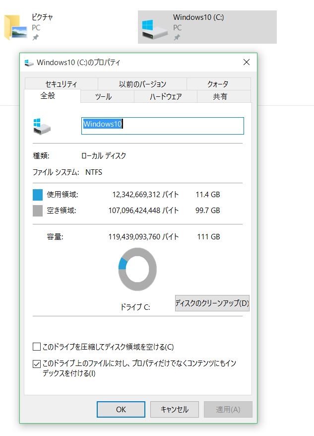Click the Windows10 (C:) drive icon in Explorer
The image size is (314, 436).
click(x=155, y=29)
